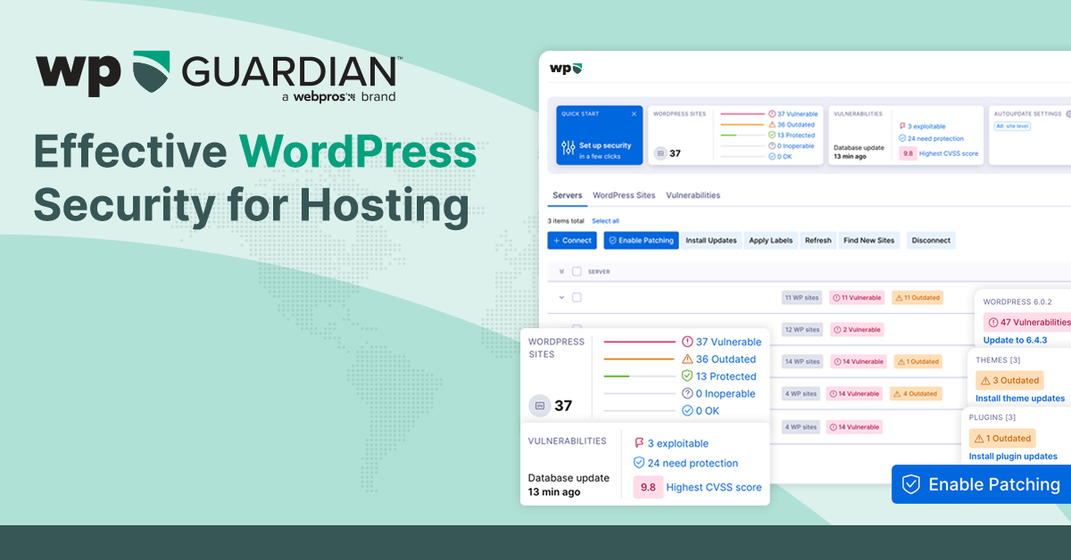This screenshot has height=560, width=1071.
Task: Click the site count icon next to 37 in the enlarged card
Action: [x=539, y=406]
